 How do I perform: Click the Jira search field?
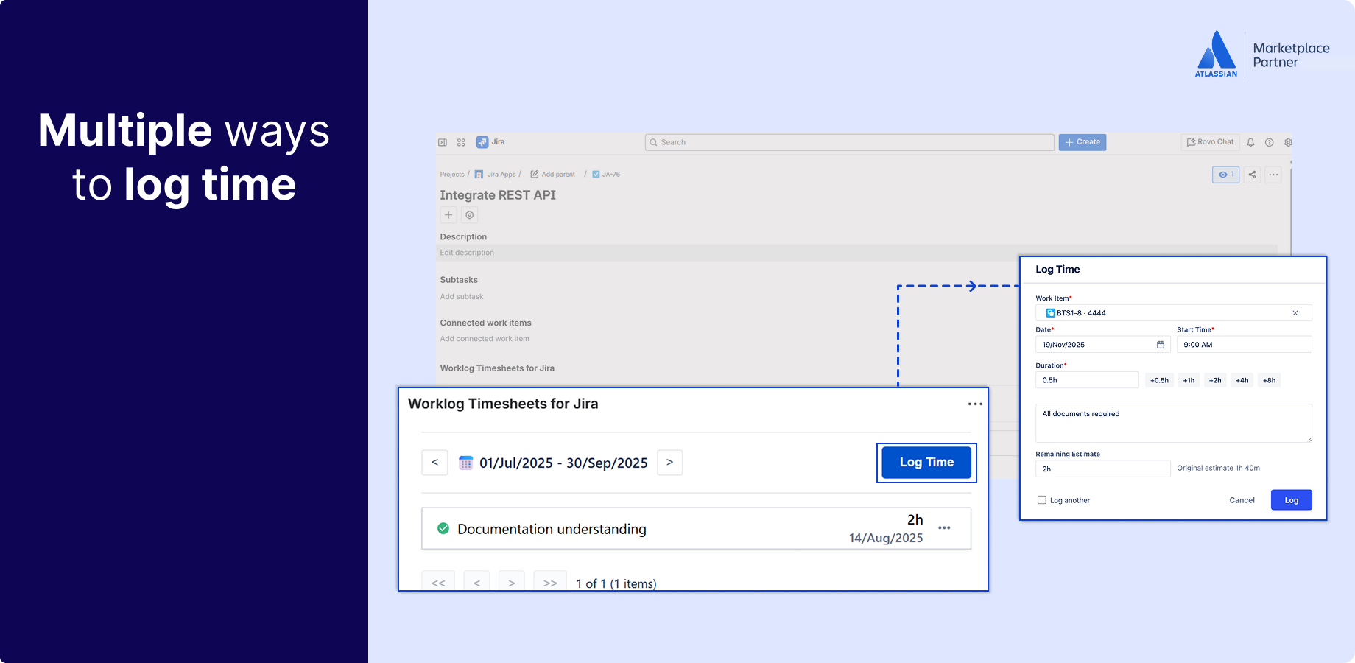click(x=850, y=142)
